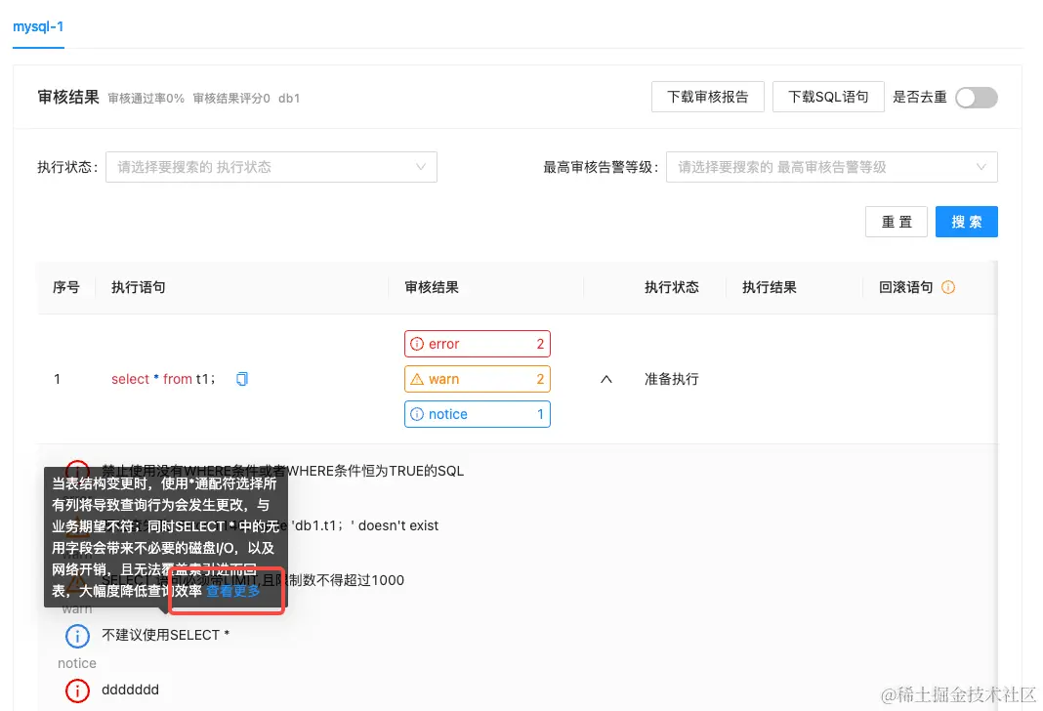
Task: Click the error 2 result tag
Action: pyautogui.click(x=477, y=344)
